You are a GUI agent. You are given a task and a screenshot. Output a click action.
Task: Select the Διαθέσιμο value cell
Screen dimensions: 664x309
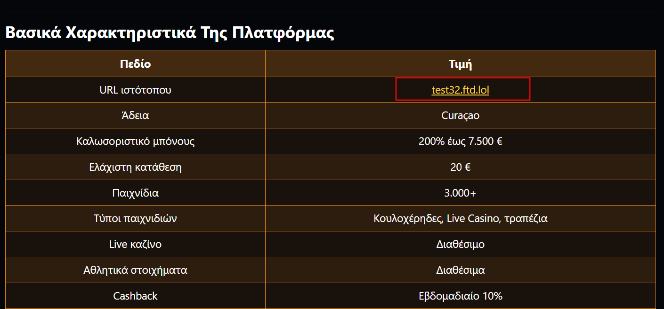click(x=461, y=244)
